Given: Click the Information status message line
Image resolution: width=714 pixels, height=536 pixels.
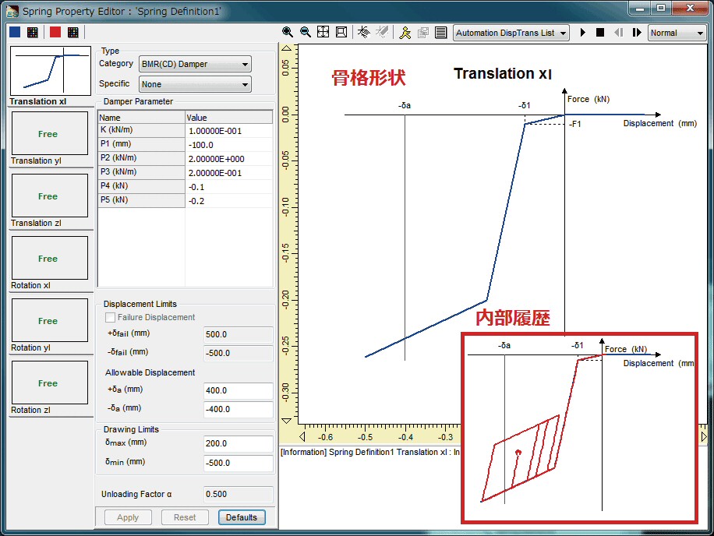Looking at the screenshot, I should (x=370, y=452).
